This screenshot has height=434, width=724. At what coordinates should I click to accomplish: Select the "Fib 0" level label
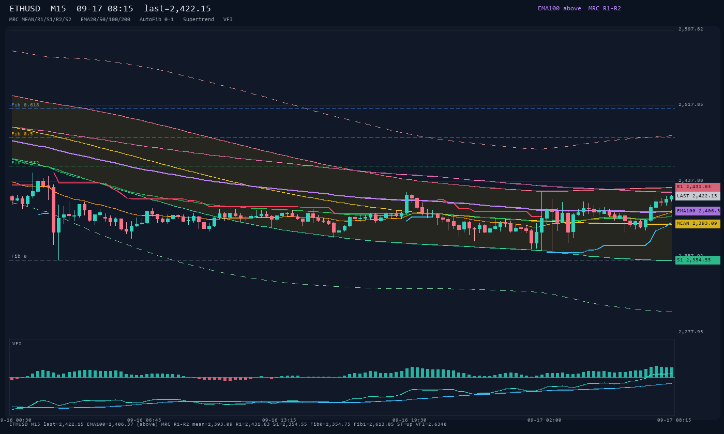19,256
